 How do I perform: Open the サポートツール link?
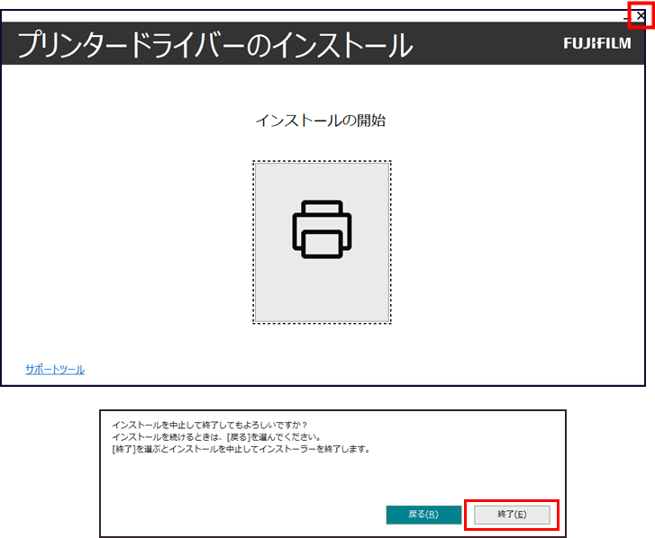[55, 369]
